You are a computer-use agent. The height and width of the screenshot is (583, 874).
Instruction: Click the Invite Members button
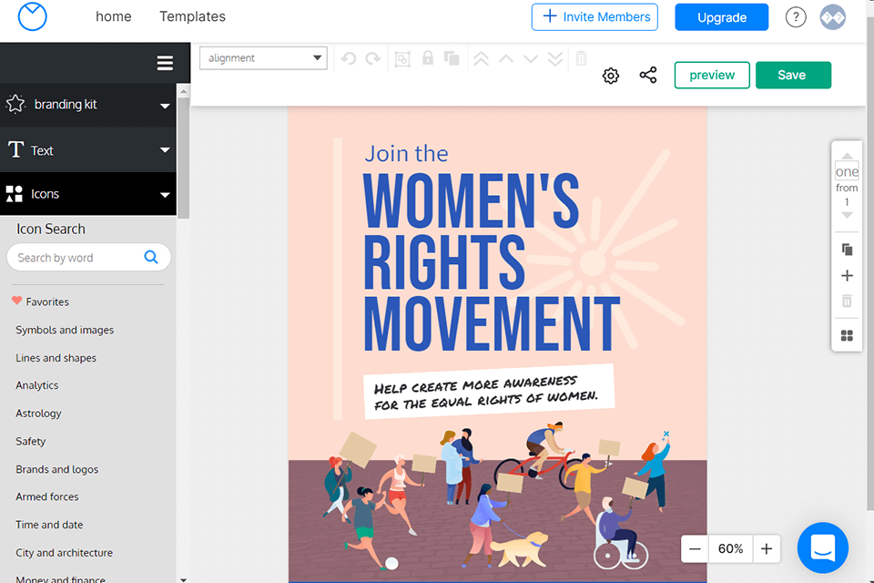pos(596,17)
